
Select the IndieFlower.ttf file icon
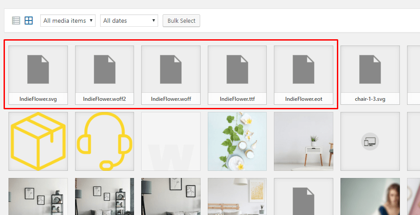[x=237, y=69]
